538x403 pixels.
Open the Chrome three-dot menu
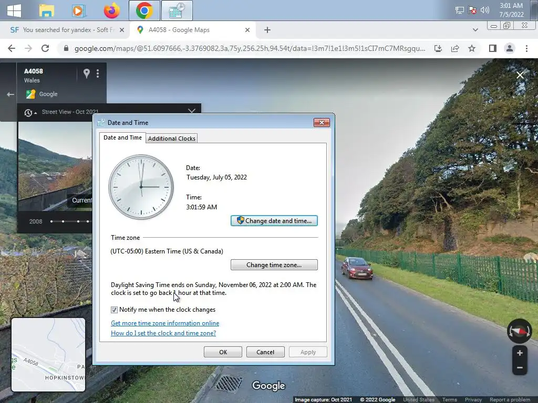click(x=526, y=48)
